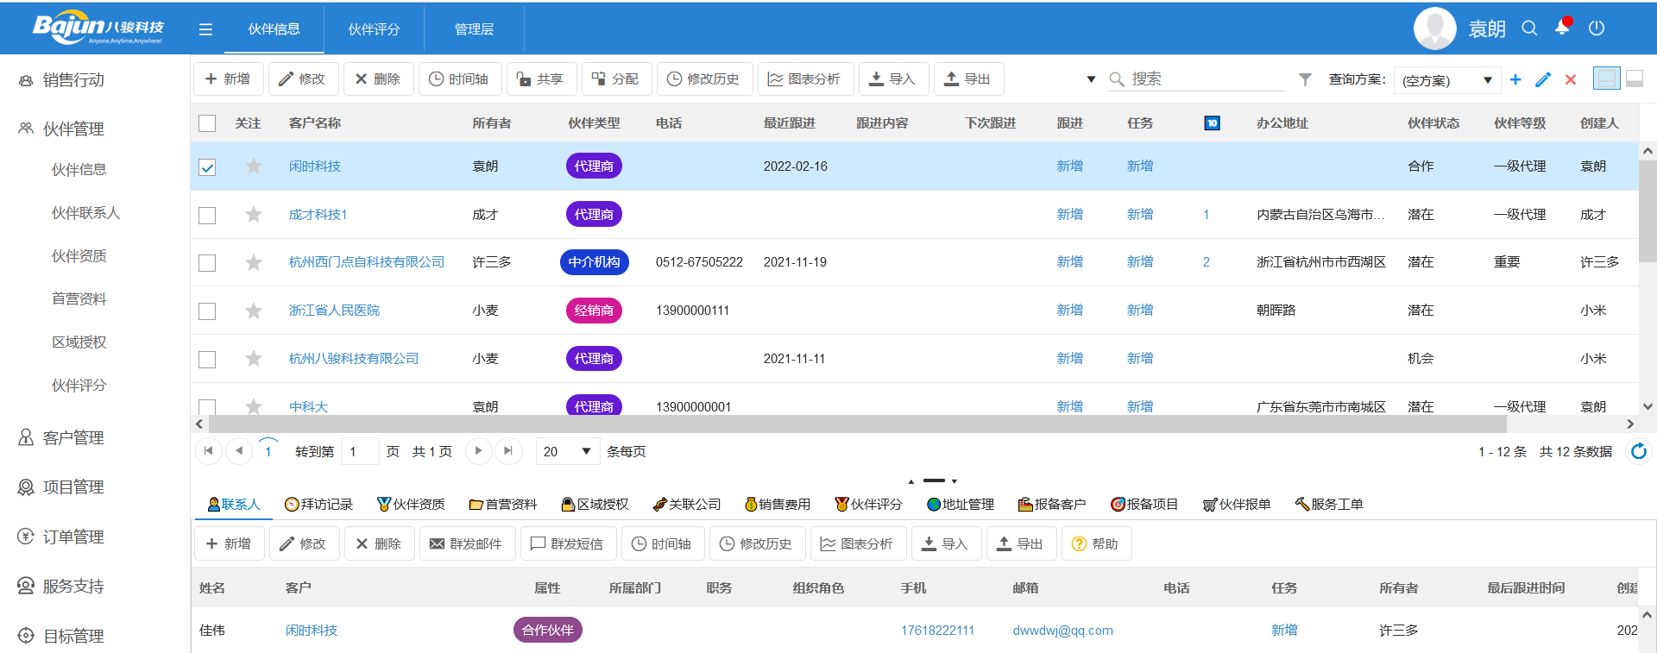Click the hamburger menu icon in header

click(x=205, y=29)
